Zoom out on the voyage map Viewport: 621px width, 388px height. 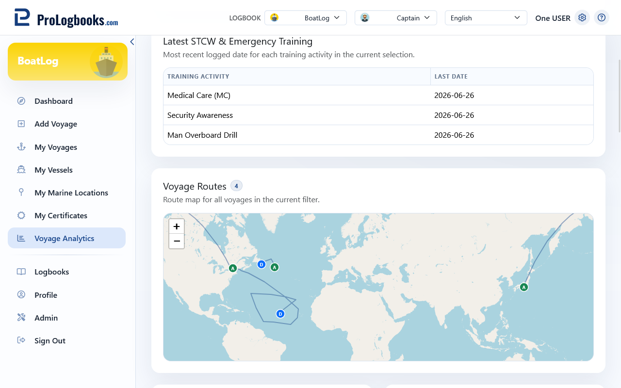click(177, 241)
